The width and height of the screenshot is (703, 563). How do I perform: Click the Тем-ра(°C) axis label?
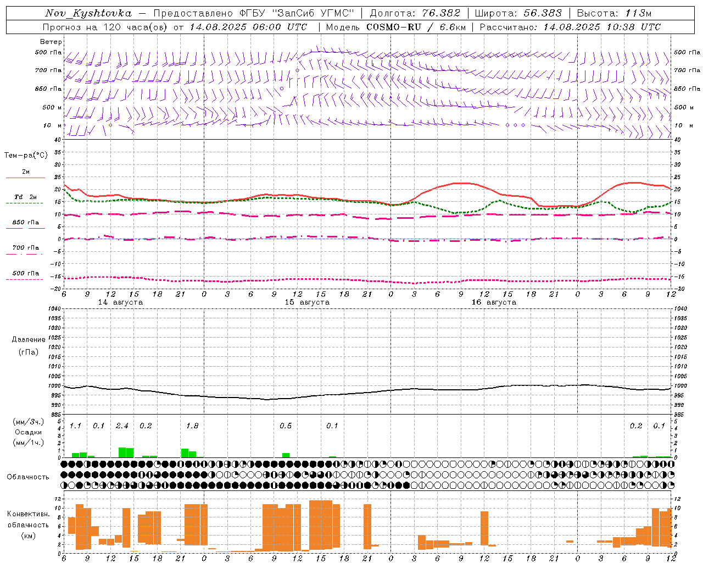tap(26, 156)
